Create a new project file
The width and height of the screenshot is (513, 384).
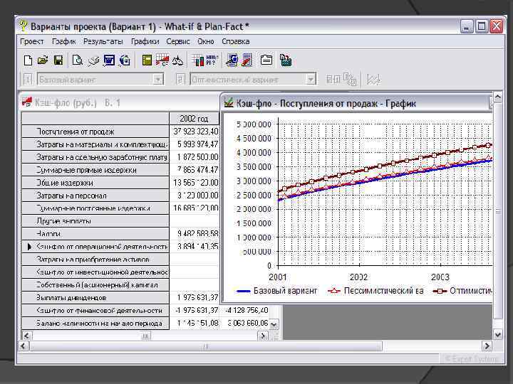pyautogui.click(x=28, y=60)
